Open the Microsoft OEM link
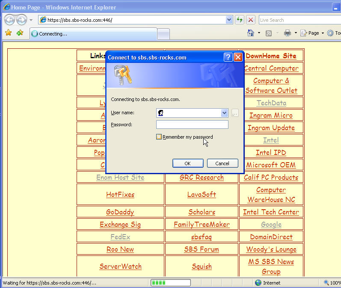The width and height of the screenshot is (341, 288). pos(271,165)
